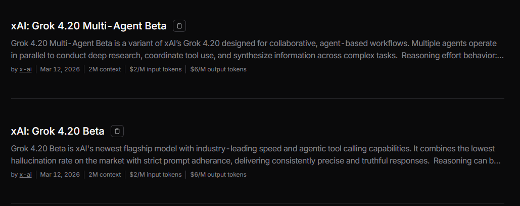Viewport: 520px width, 206px height.
Task: Open the xAI: Grok 4.20 Multi-Agent Beta title
Action: (88, 26)
